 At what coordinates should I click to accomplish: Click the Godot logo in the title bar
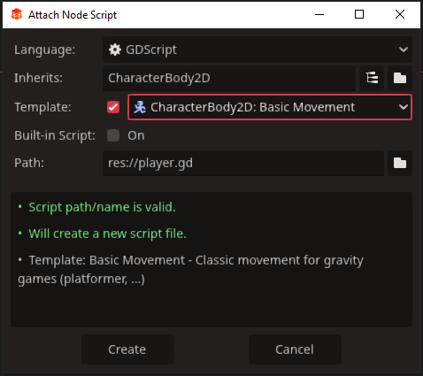pos(17,14)
